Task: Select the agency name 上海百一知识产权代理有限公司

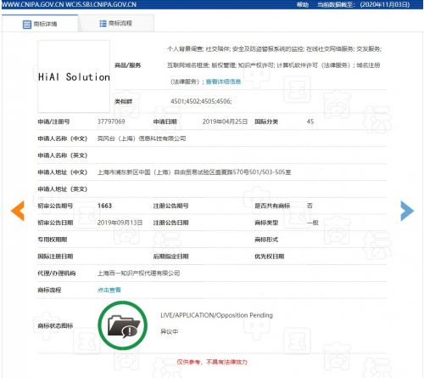Action: point(138,274)
